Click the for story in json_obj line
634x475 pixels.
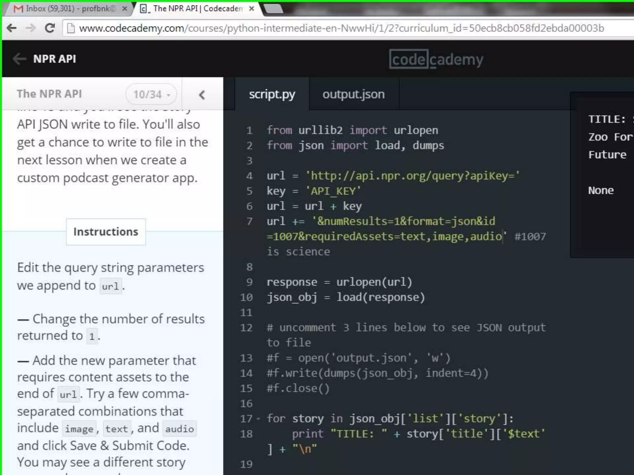[390, 418]
